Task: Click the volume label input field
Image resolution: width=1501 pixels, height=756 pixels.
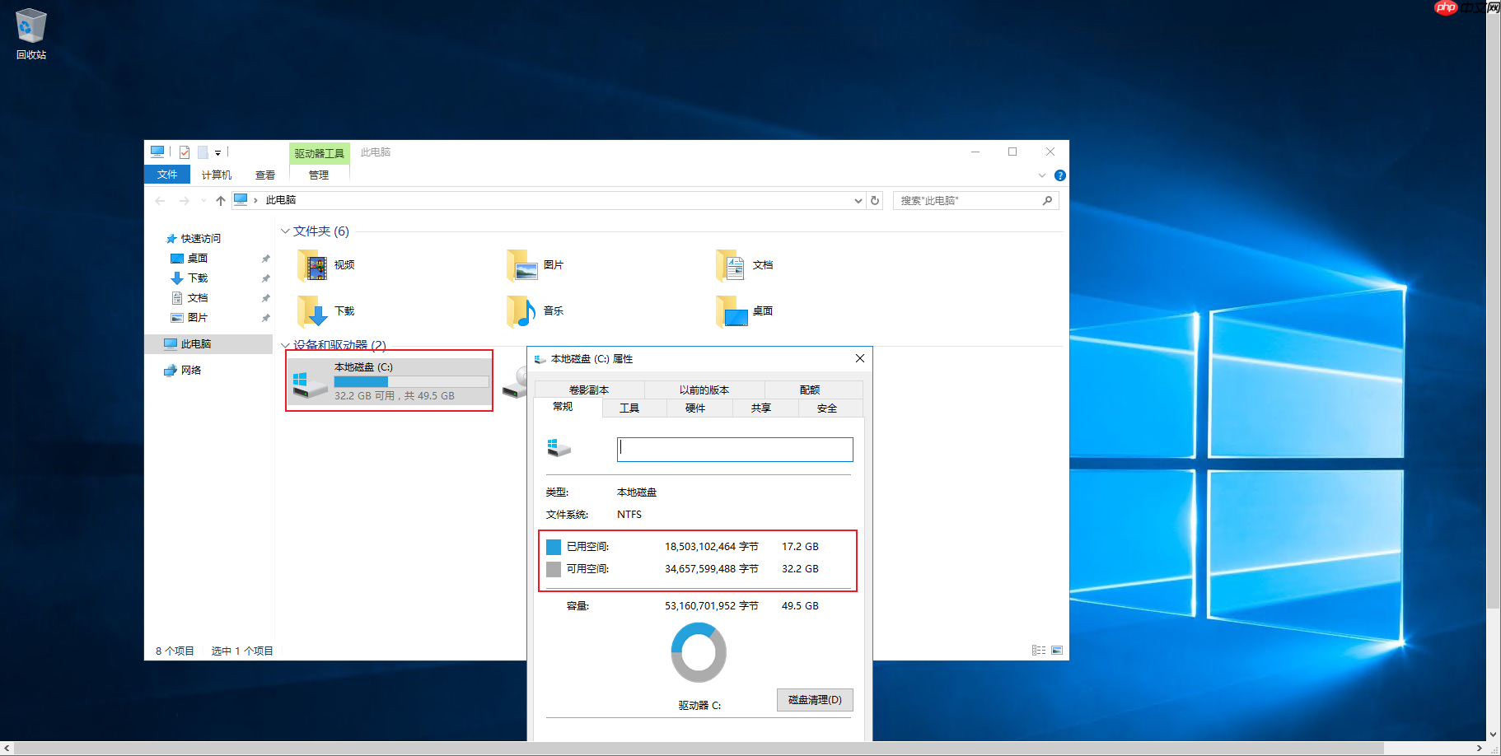Action: [734, 449]
